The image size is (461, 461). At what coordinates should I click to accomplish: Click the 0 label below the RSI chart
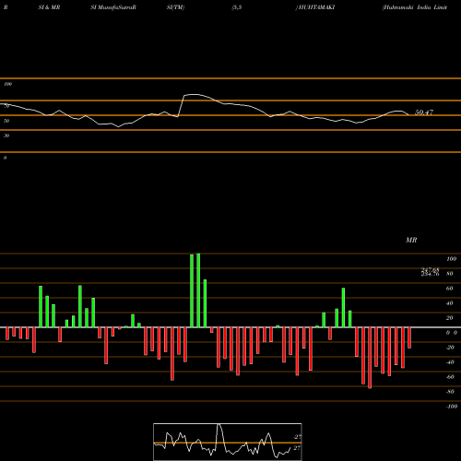(5, 158)
